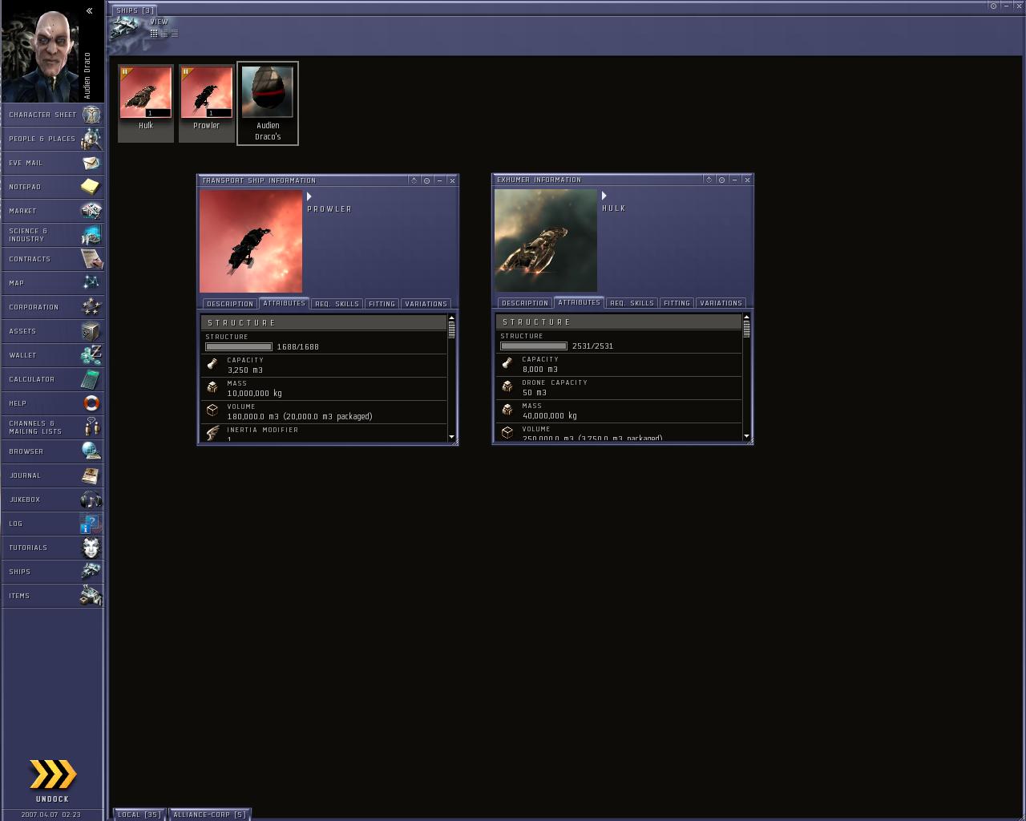Screen dimensions: 1026x821
Task: Open Channels & Mailing Lists
Action: (x=52, y=427)
